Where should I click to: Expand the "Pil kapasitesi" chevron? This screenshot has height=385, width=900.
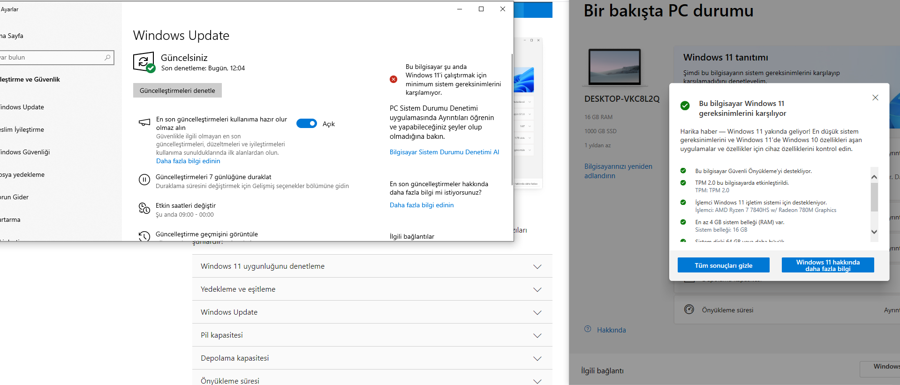tap(537, 335)
